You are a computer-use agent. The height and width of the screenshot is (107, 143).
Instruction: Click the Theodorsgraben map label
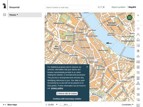(x=128, y=41)
